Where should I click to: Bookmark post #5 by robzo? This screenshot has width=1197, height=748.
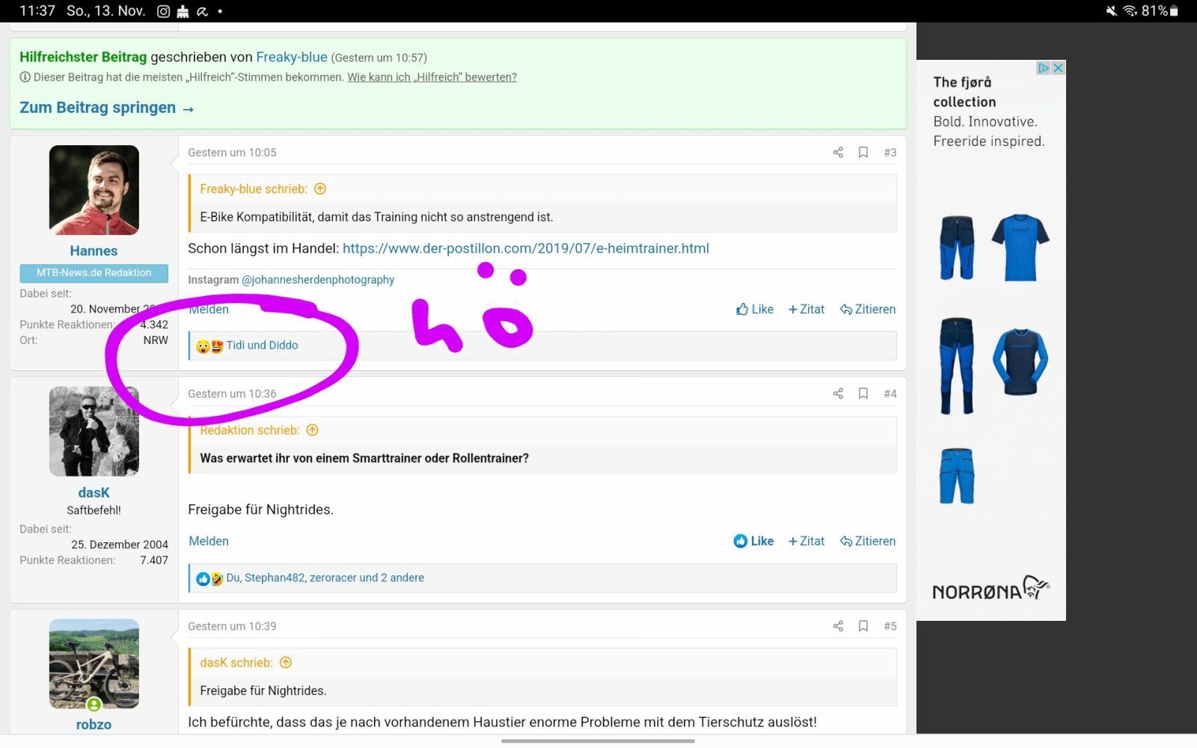[863, 626]
